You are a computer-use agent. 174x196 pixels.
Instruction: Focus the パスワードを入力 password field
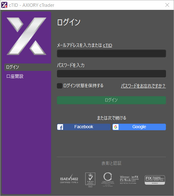(x=111, y=74)
